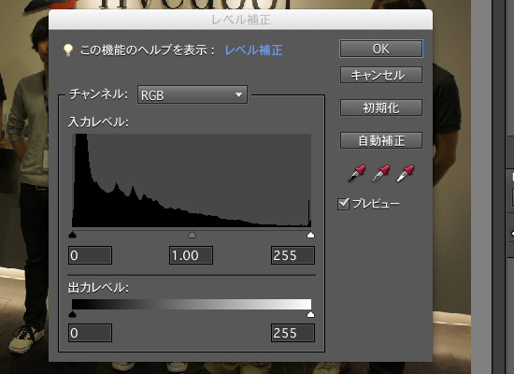Select the gray point eyedropper
514x374 pixels.
pos(381,173)
